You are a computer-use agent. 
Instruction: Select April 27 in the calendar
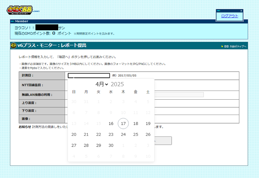click(x=74, y=145)
